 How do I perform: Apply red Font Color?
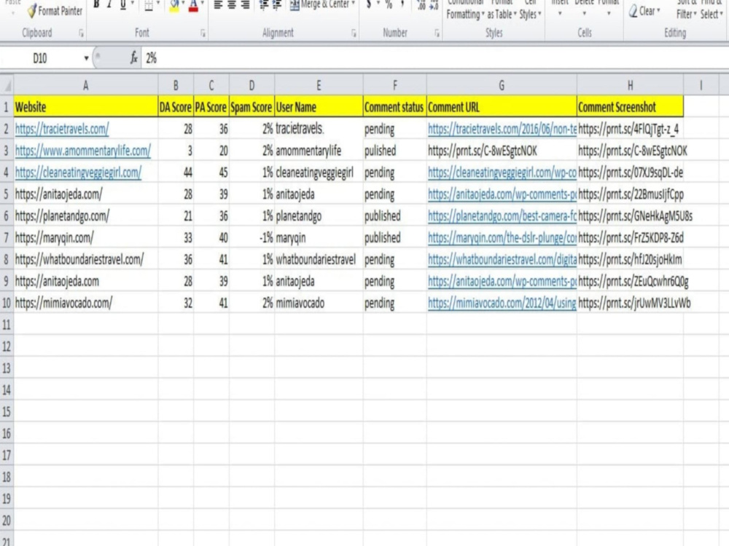193,6
